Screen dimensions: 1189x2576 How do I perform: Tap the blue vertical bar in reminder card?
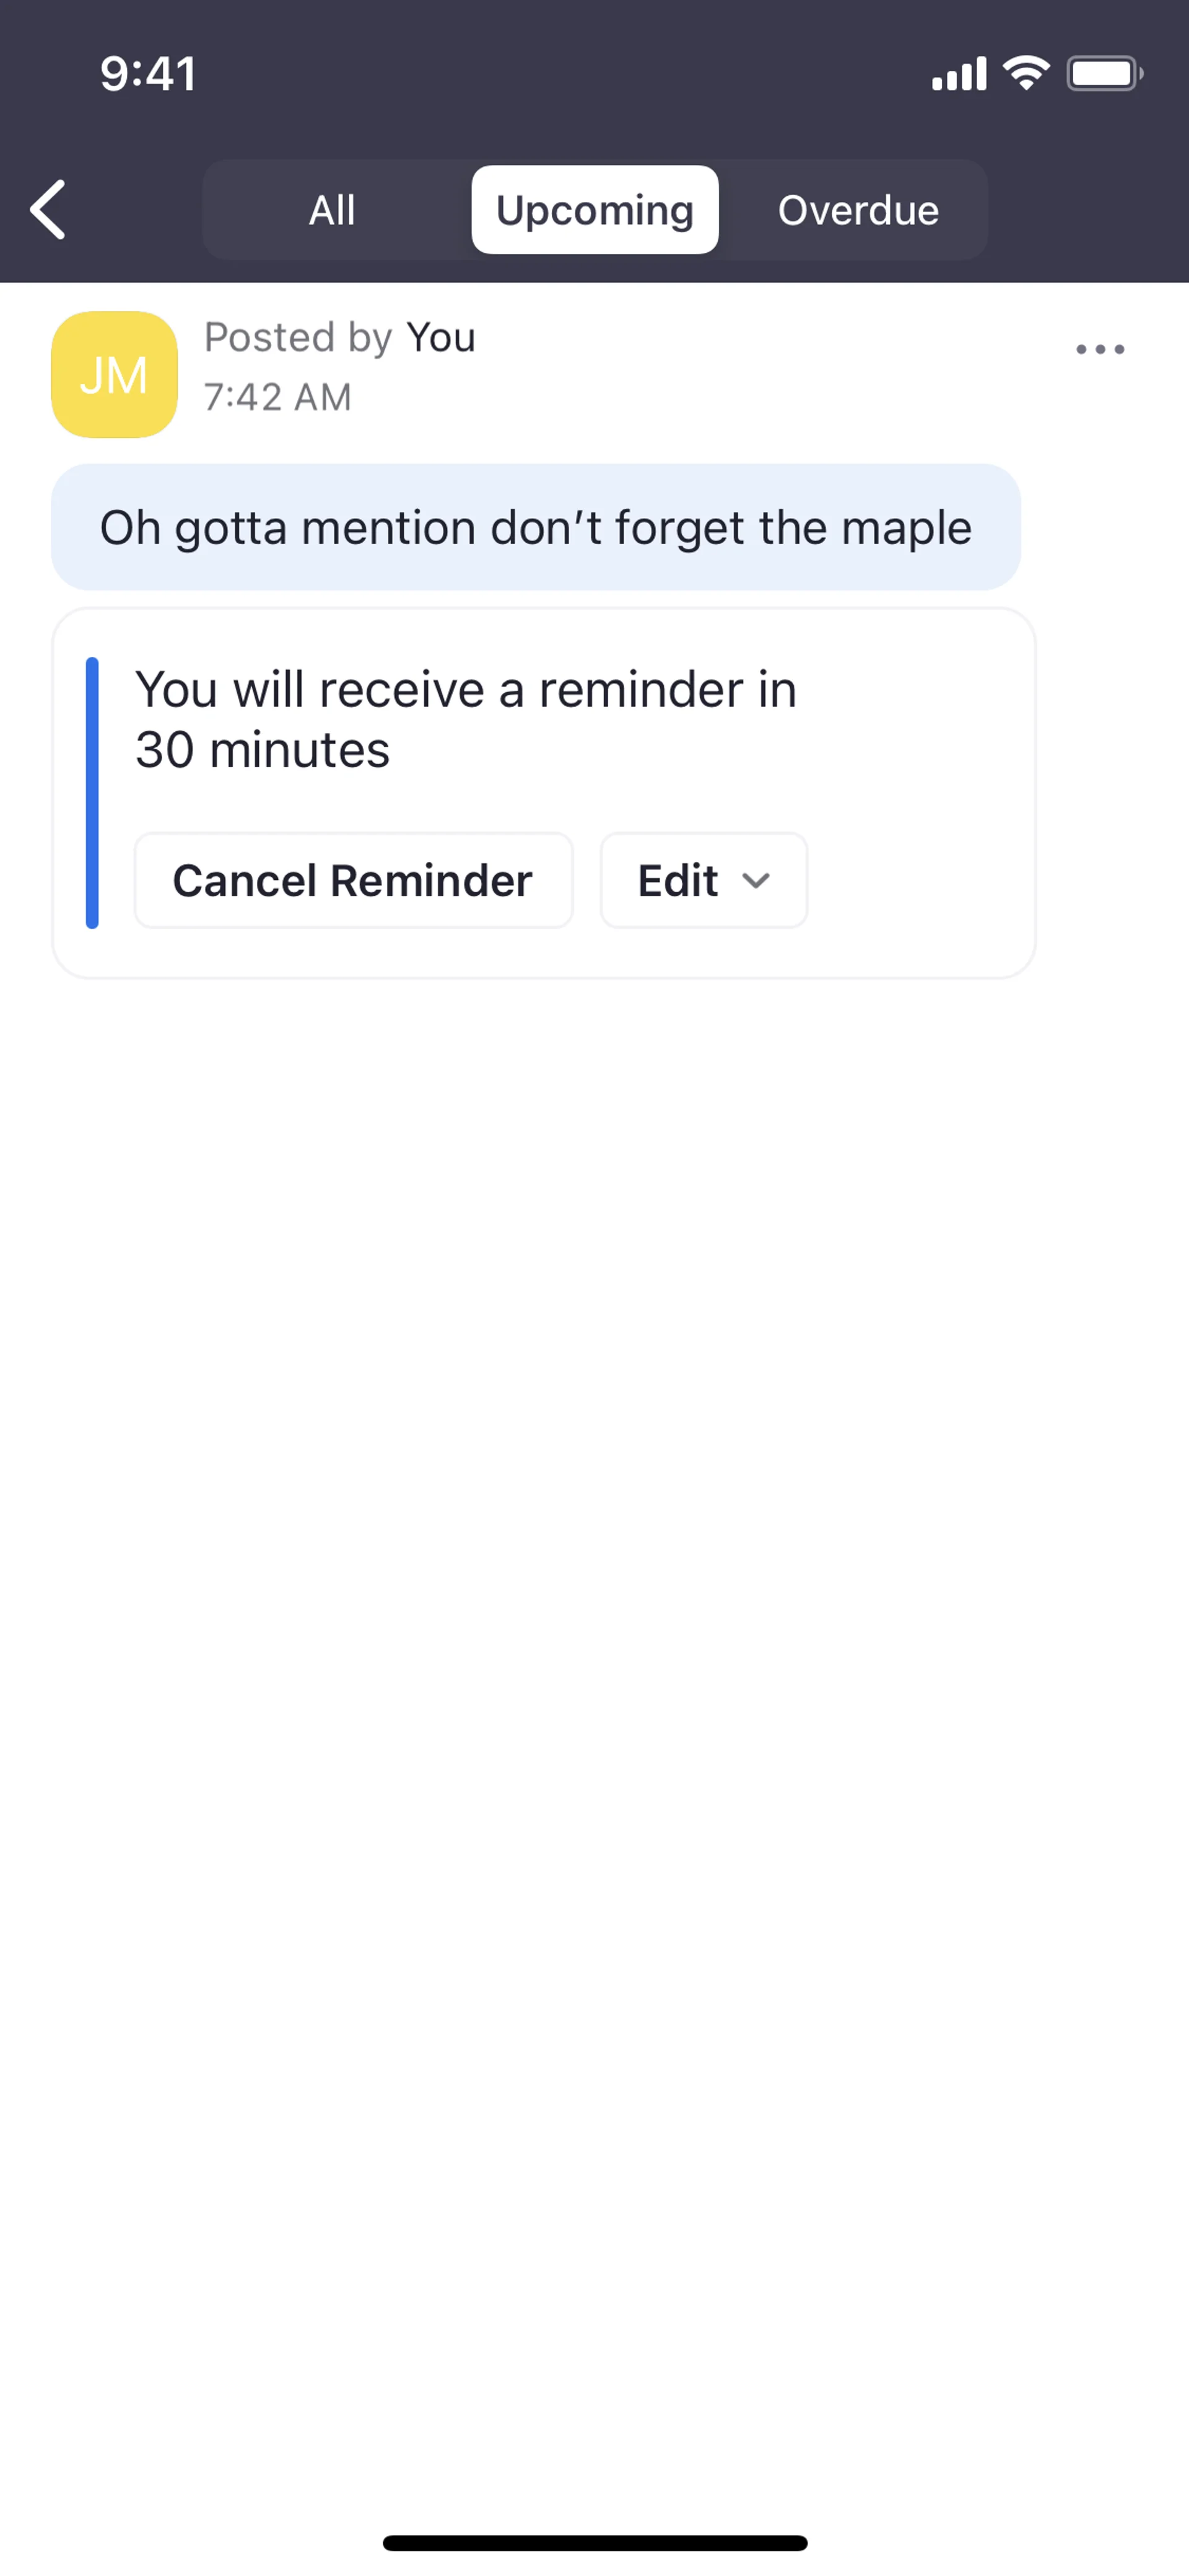(92, 793)
